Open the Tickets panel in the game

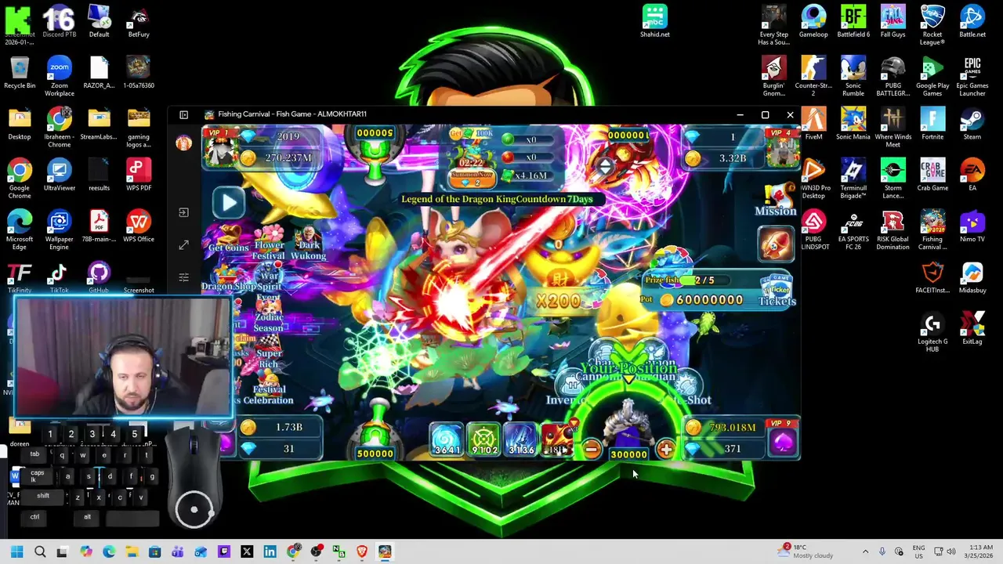(777, 291)
